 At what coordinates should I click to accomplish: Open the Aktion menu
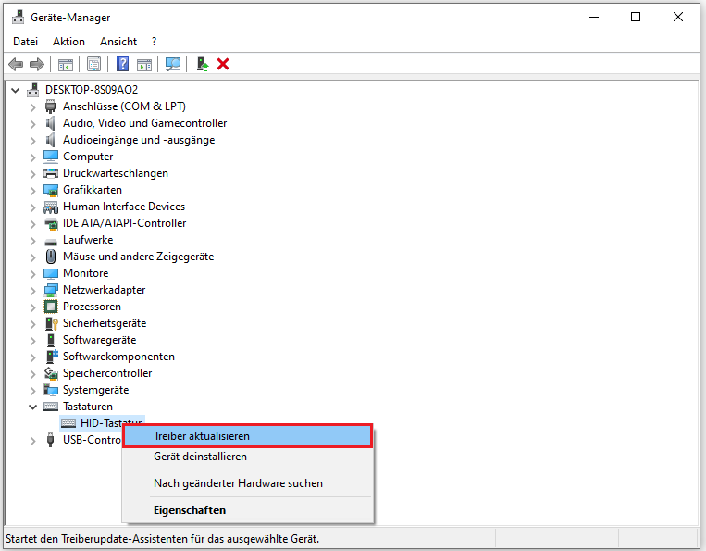(x=68, y=42)
